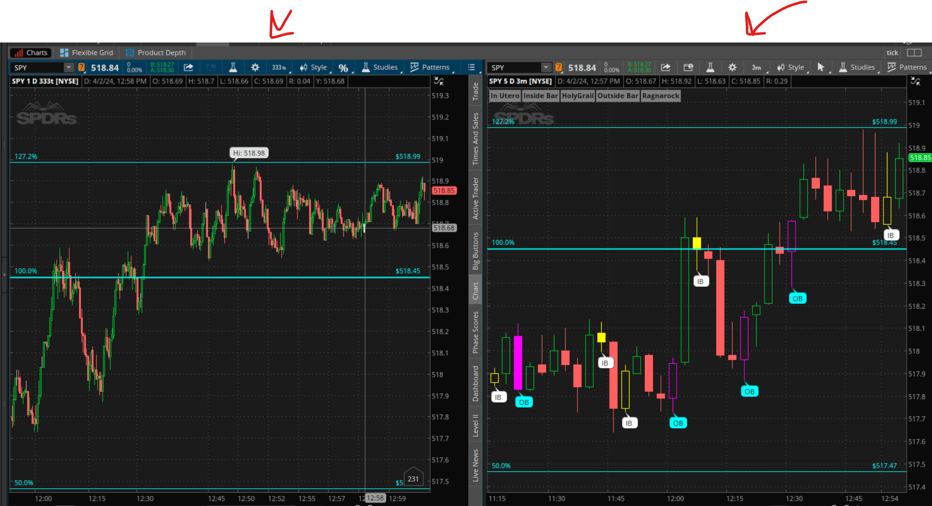This screenshot has height=506, width=932.
Task: Click the left chart 127.2% Fibonacci label
Action: click(x=26, y=156)
